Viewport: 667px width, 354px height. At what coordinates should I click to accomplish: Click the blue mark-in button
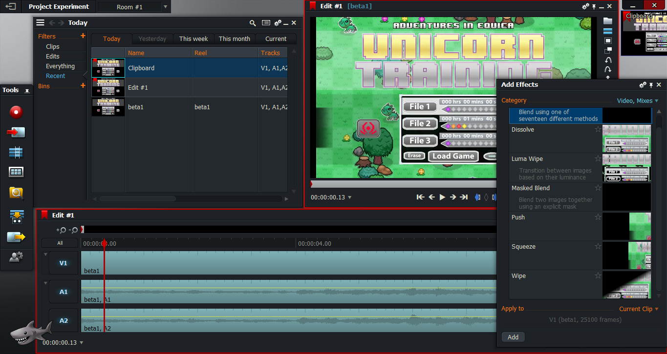pyautogui.click(x=477, y=197)
